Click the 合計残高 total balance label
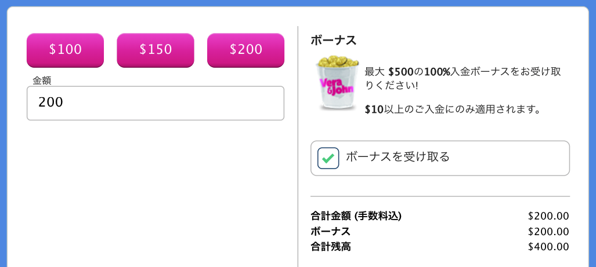596x267 pixels. pos(331,247)
